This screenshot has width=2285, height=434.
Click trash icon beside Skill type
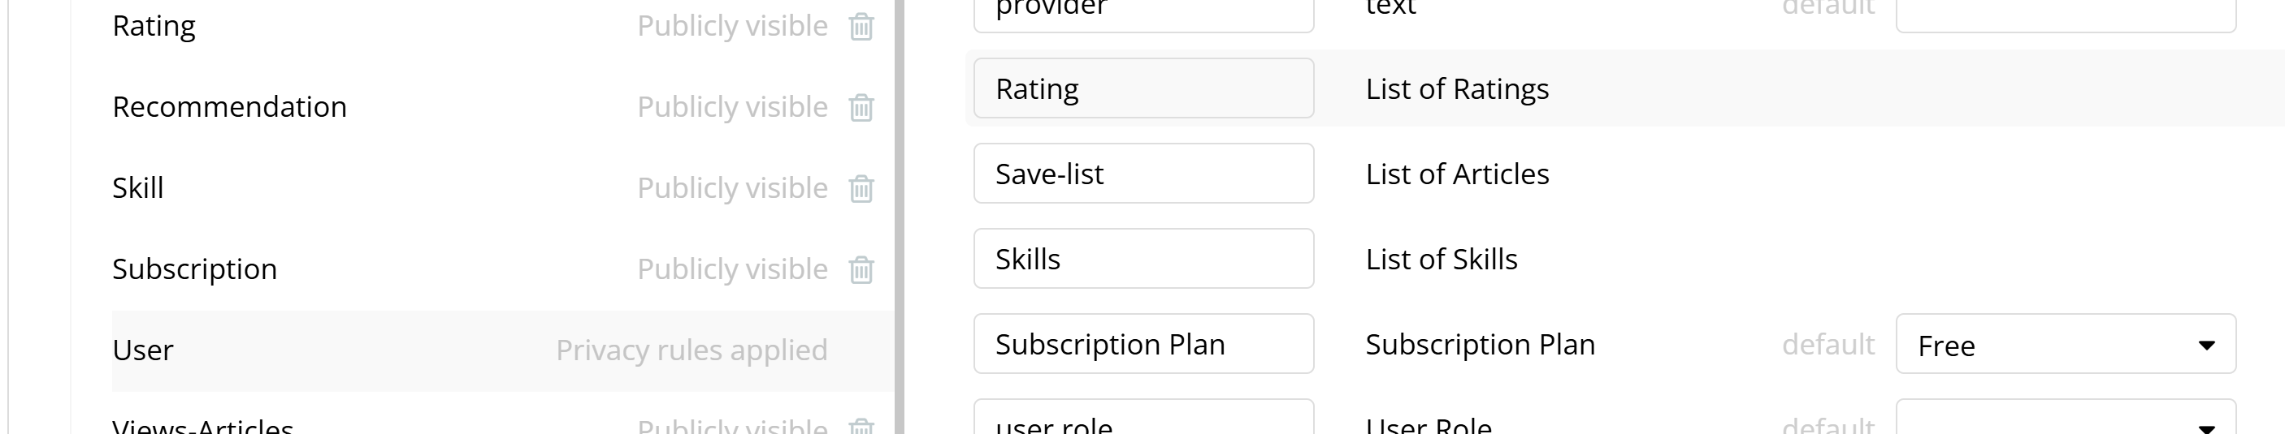coord(861,189)
